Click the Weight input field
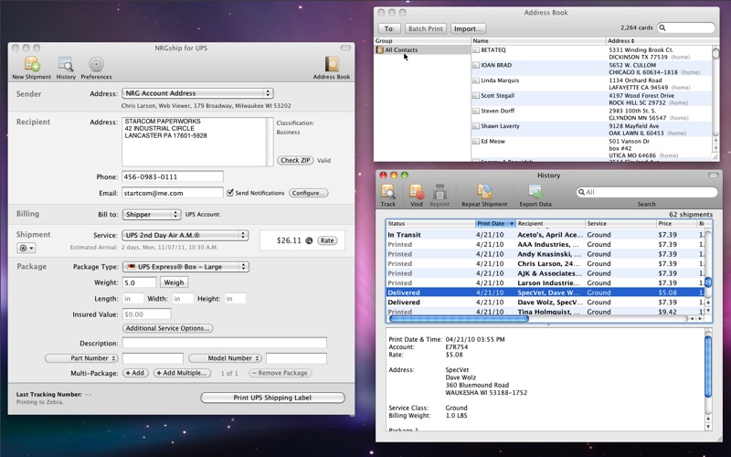Screen dimensions: 731x457 pyautogui.click(x=140, y=282)
